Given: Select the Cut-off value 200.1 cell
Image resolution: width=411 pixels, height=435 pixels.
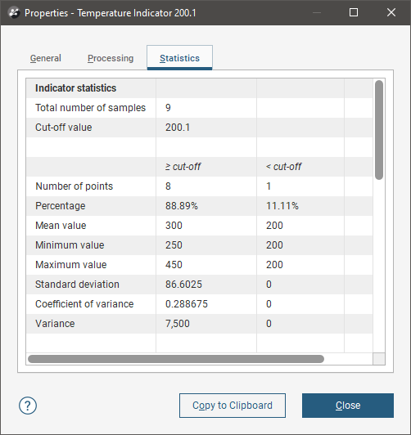Looking at the screenshot, I should coord(206,128).
